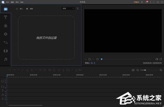Click the 录制 record button
The width and height of the screenshot is (164, 107).
(x=30, y=9)
